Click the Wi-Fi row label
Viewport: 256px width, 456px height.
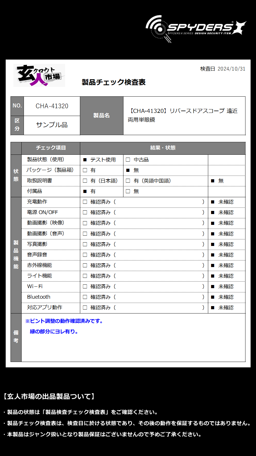pyautogui.click(x=35, y=286)
